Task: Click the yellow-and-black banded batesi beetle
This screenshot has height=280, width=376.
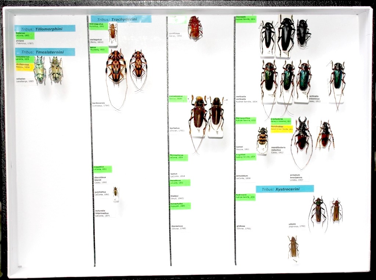Action: (x=262, y=140)
